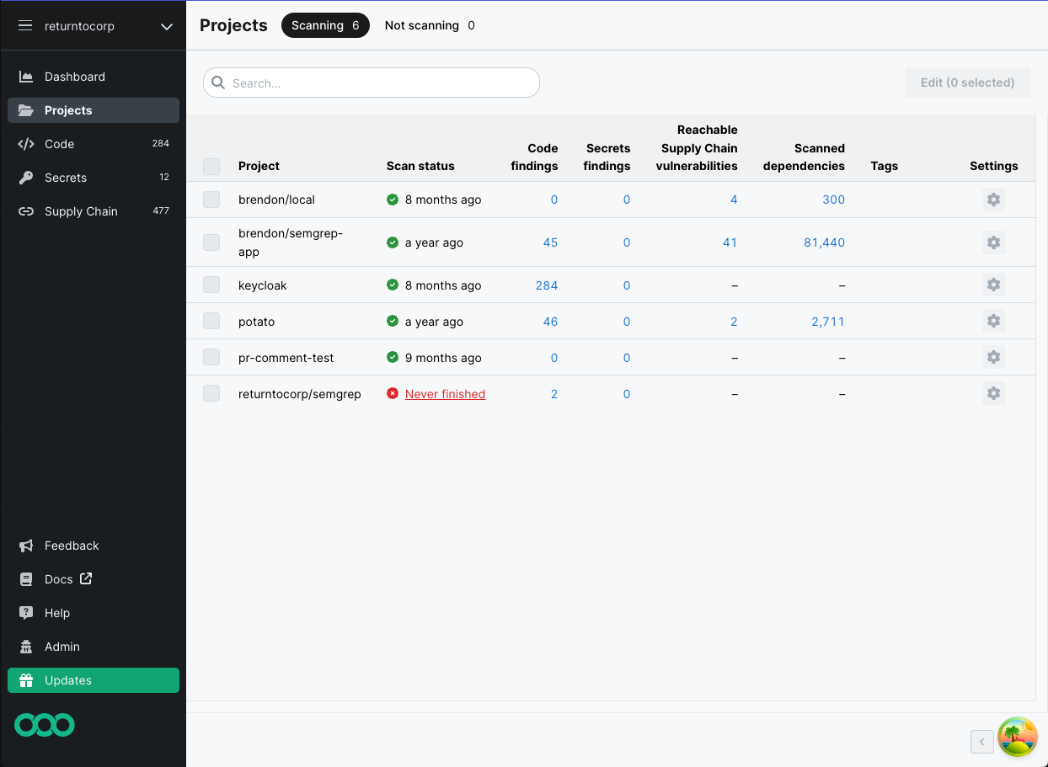Switch to the Scanning tab
Image resolution: width=1048 pixels, height=767 pixels.
(325, 25)
